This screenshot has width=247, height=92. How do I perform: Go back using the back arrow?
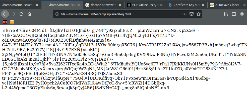tap(5, 14)
